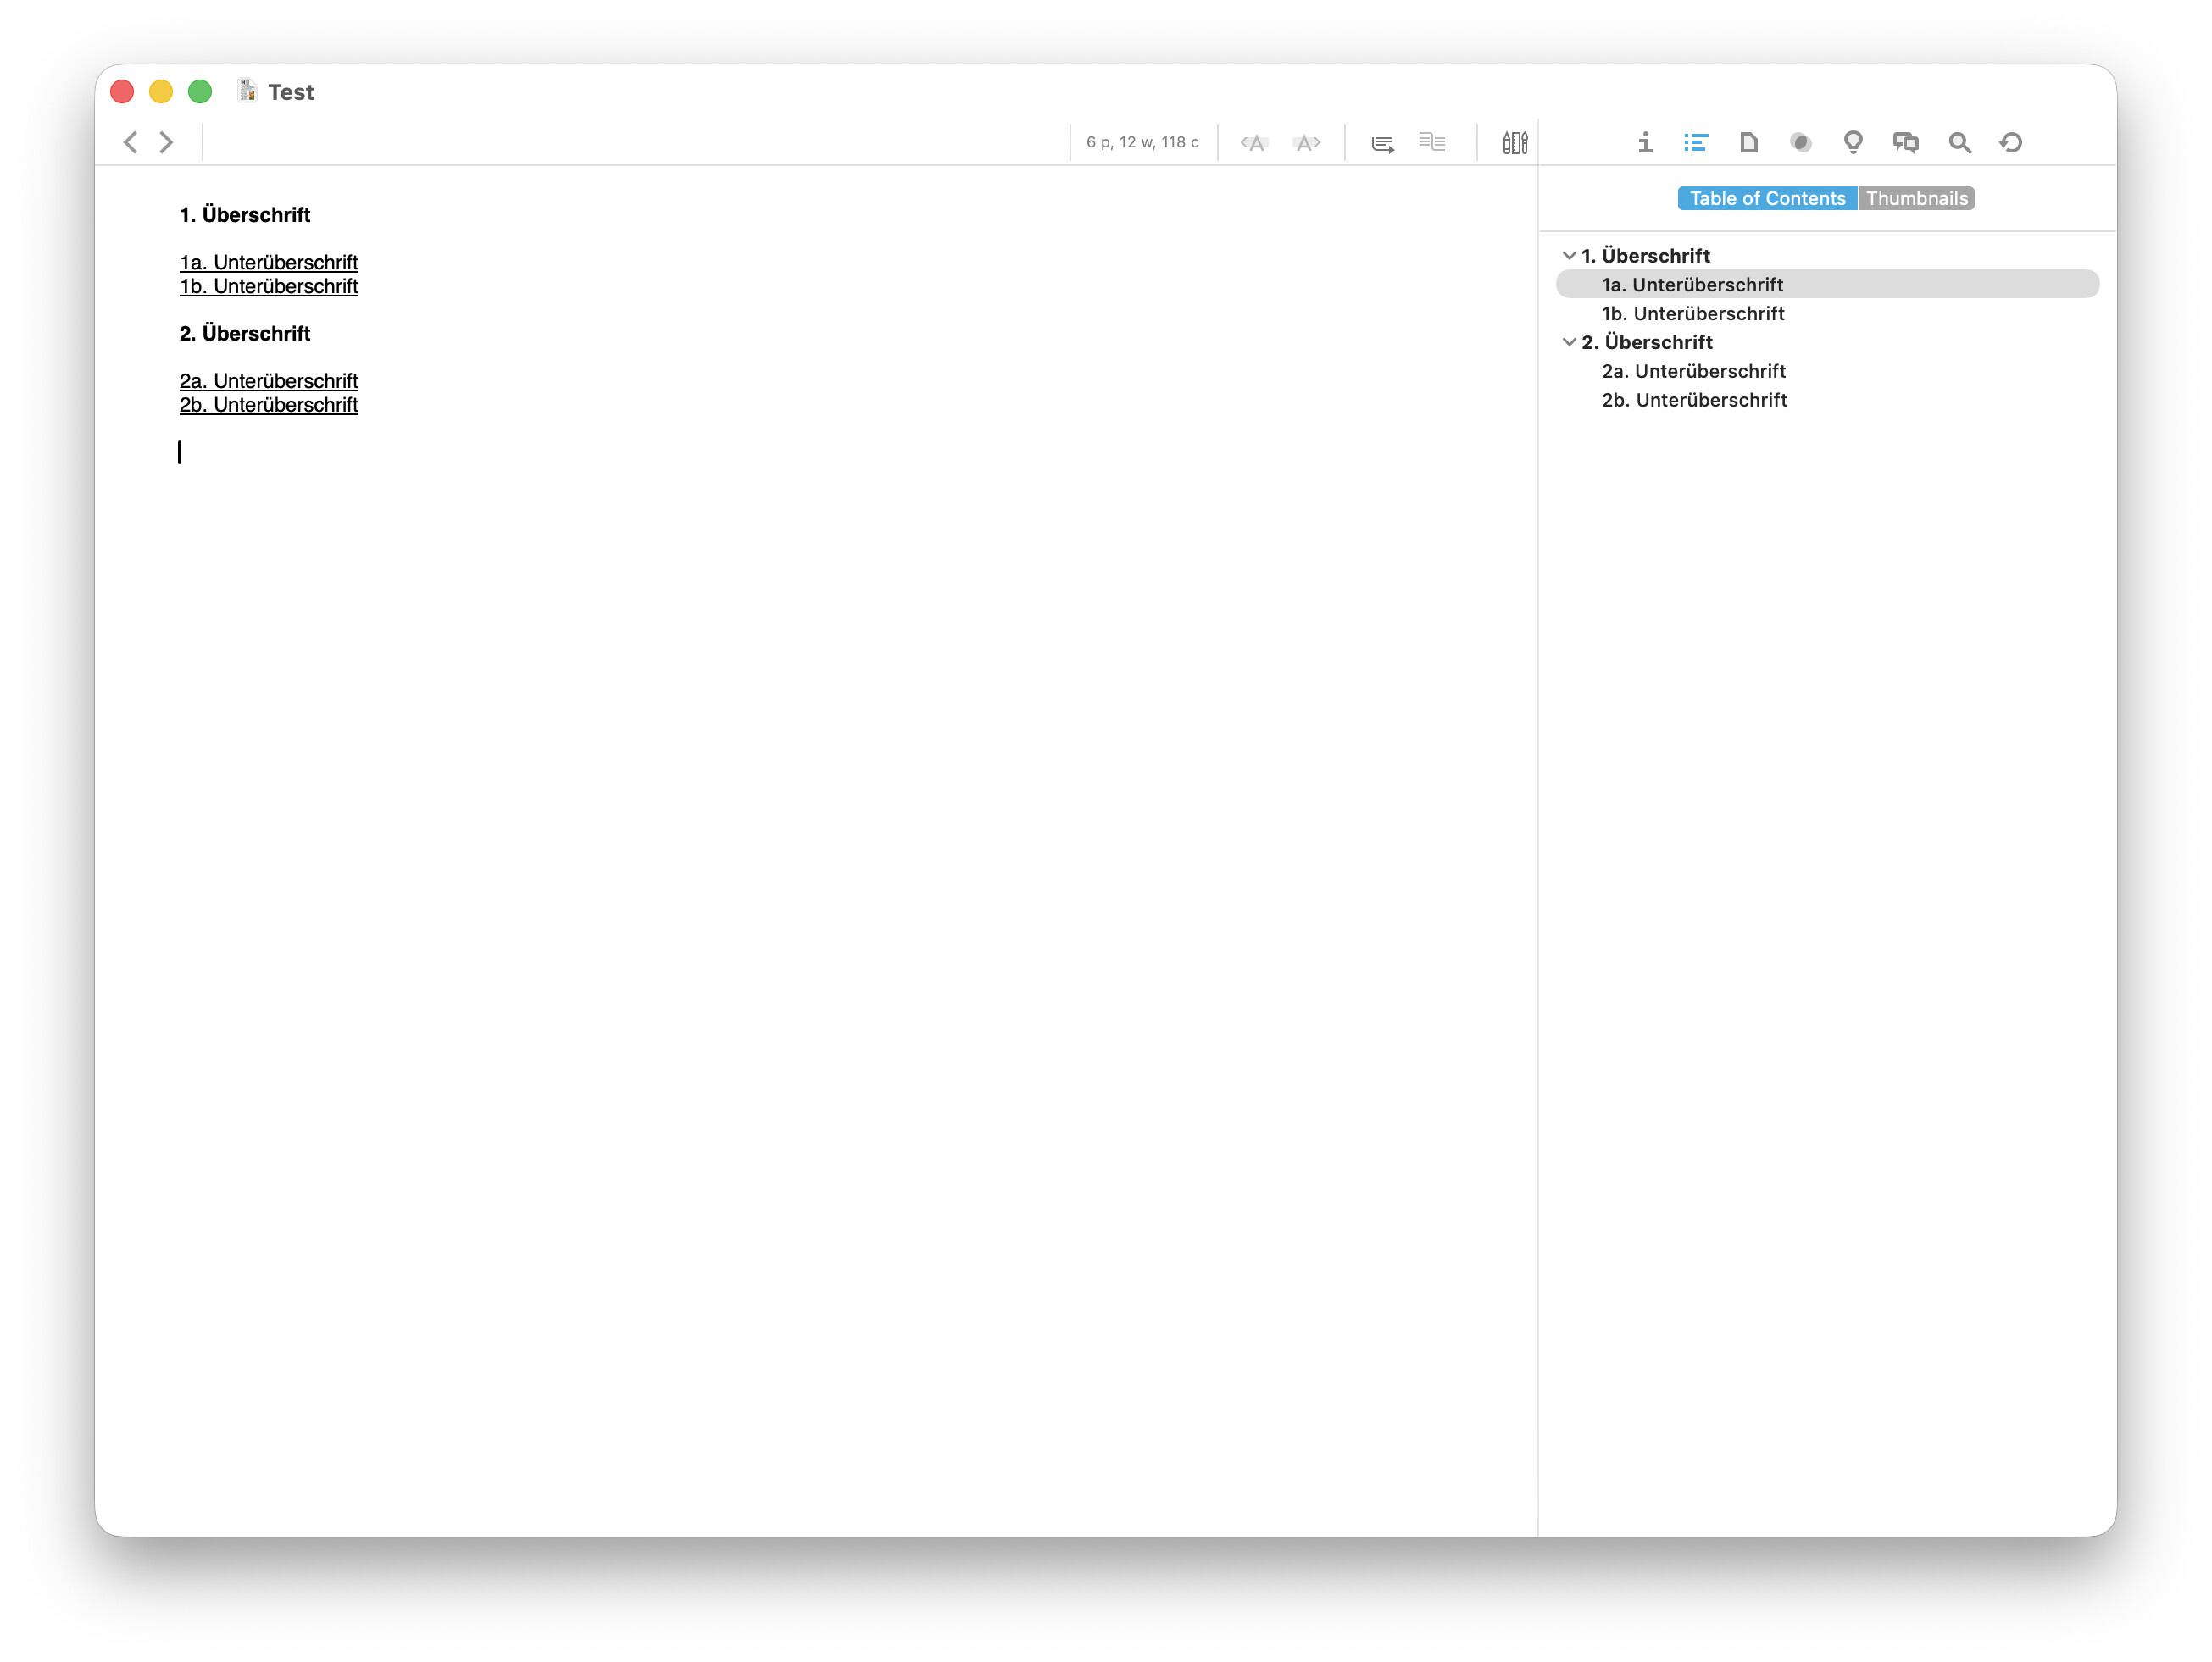Open the document page inspector icon
This screenshot has height=1662, width=2212.
coord(1748,143)
